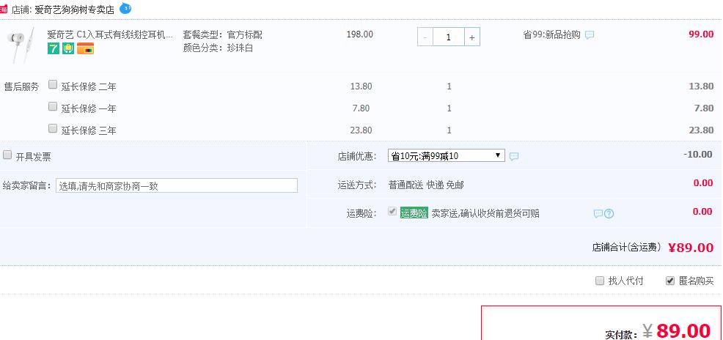The width and height of the screenshot is (723, 340).
Task: Check the 延长保修 一年 option
Action: coord(53,106)
